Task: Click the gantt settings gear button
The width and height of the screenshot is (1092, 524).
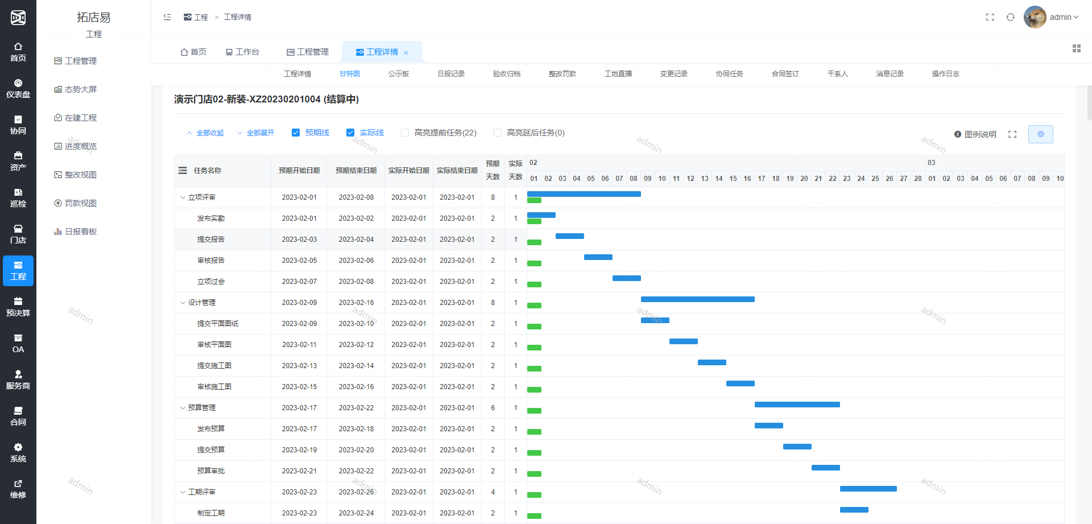Action: (x=1040, y=134)
